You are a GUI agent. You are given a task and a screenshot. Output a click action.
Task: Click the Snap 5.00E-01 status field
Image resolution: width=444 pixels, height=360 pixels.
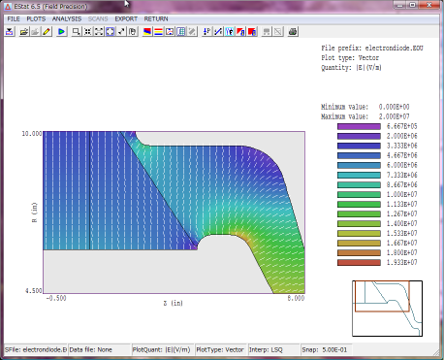(326, 349)
